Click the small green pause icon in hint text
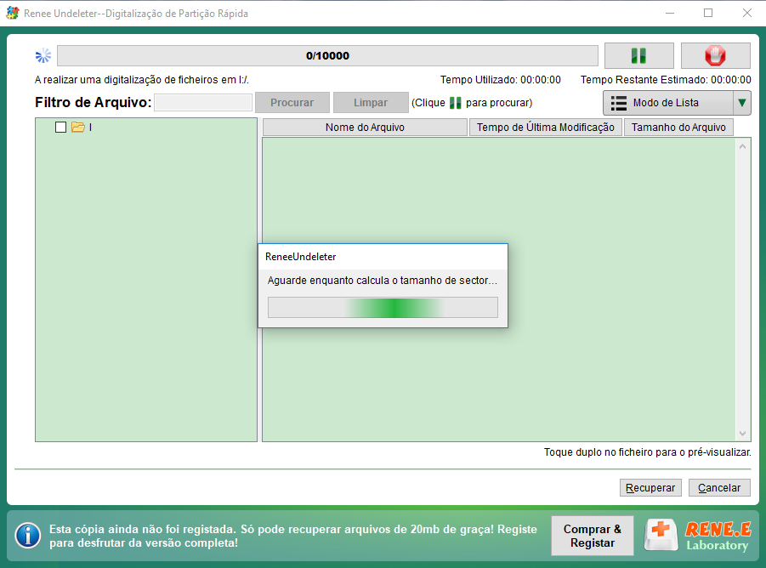Screen dimensions: 766x568 [455, 103]
